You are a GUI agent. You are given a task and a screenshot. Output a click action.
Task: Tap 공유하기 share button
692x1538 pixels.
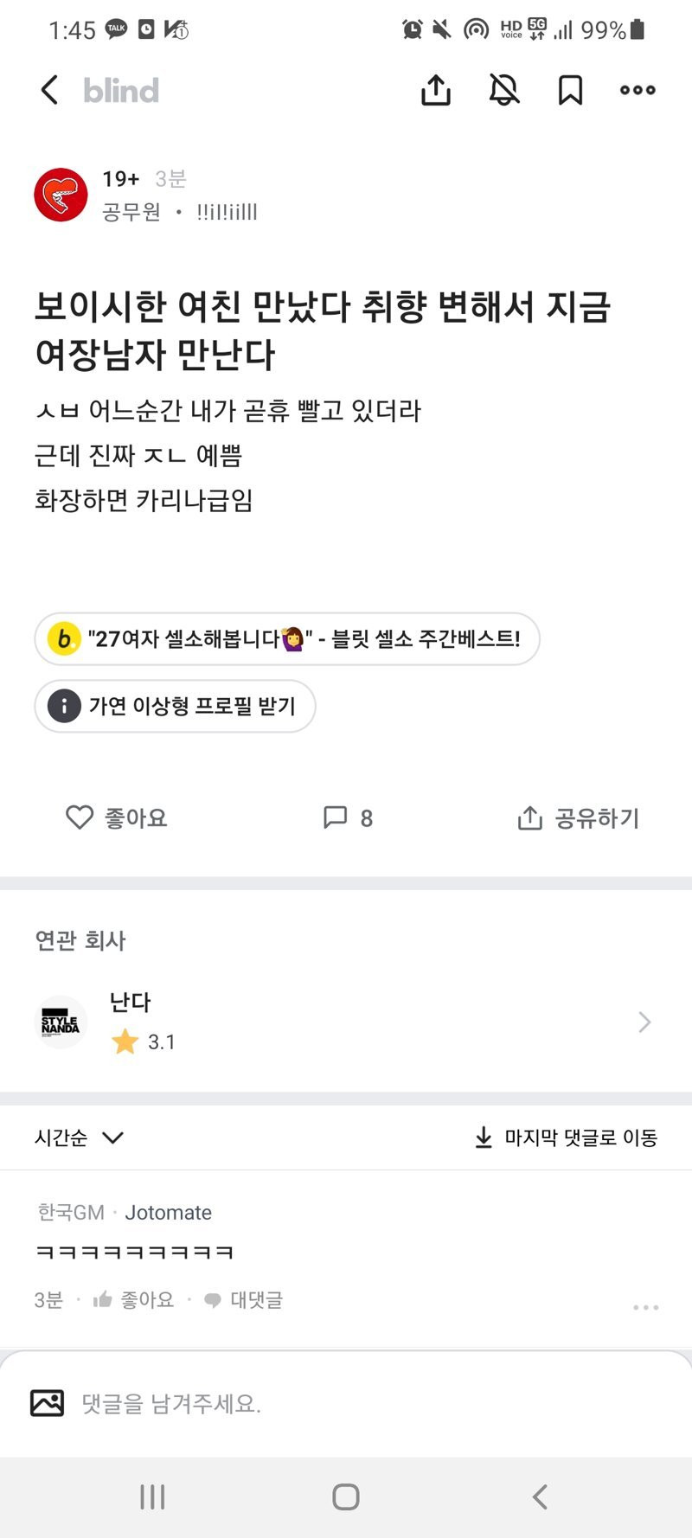tap(578, 817)
